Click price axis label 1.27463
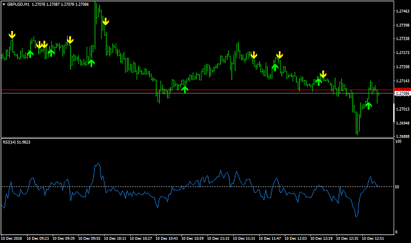 click(402, 11)
